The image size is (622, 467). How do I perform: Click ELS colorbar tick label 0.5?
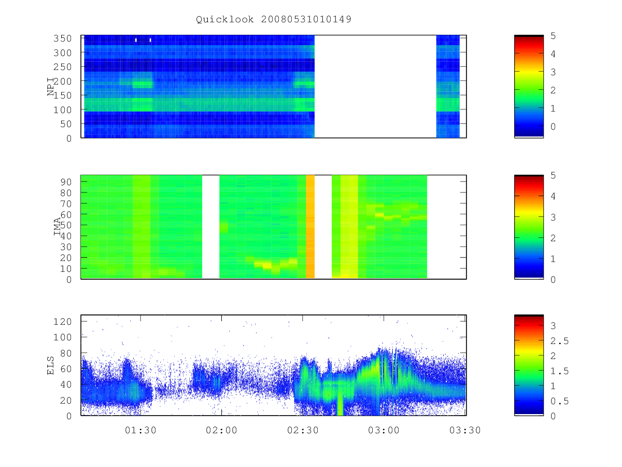559,401
